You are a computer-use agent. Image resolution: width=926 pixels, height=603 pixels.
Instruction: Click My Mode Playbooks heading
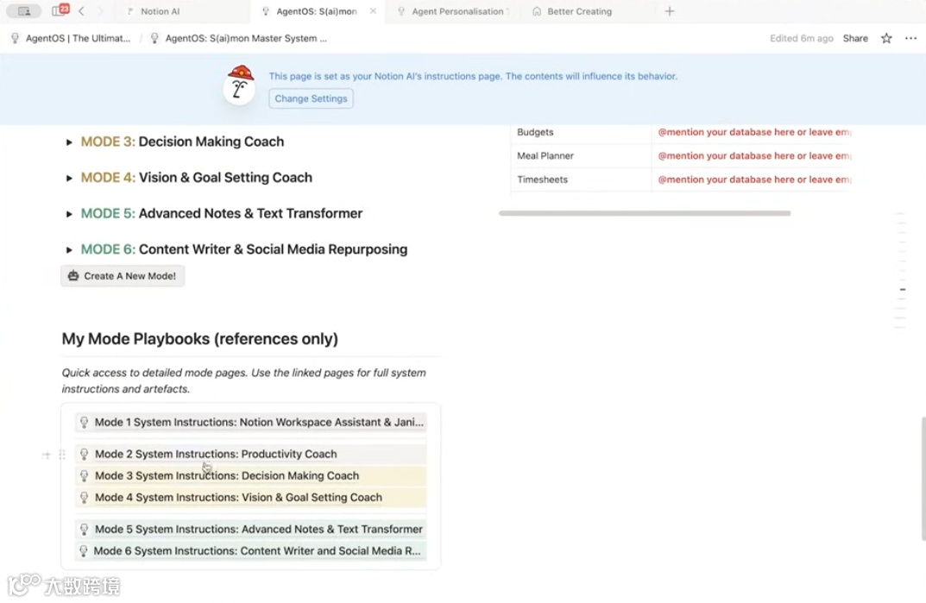pyautogui.click(x=199, y=339)
